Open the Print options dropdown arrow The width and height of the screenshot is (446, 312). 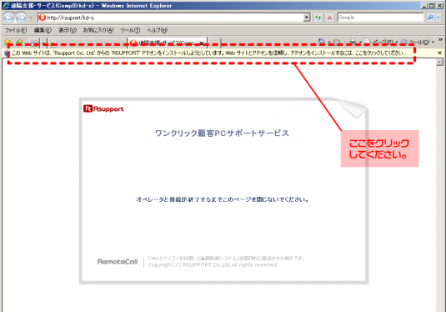pyautogui.click(x=360, y=43)
